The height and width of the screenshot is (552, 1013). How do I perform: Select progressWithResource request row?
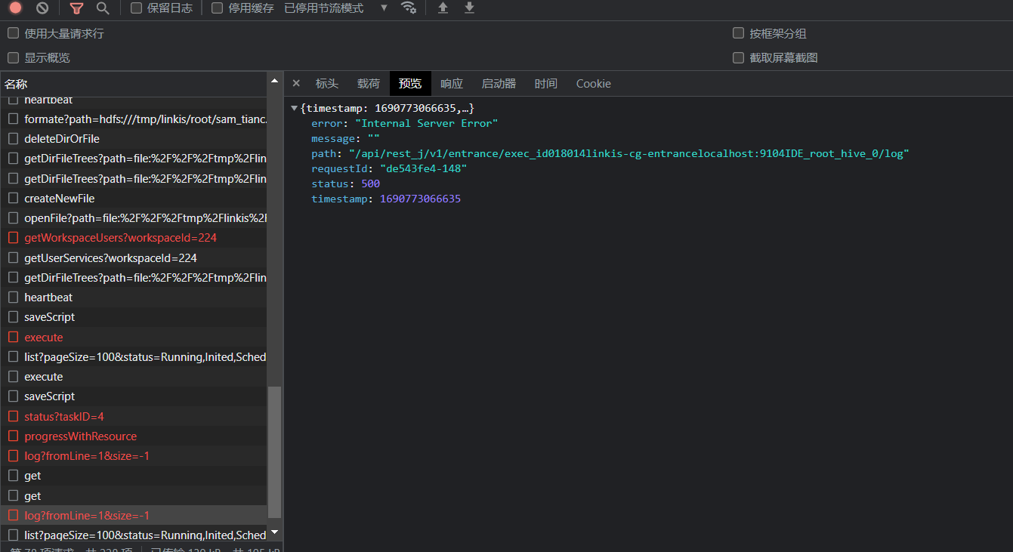point(134,436)
